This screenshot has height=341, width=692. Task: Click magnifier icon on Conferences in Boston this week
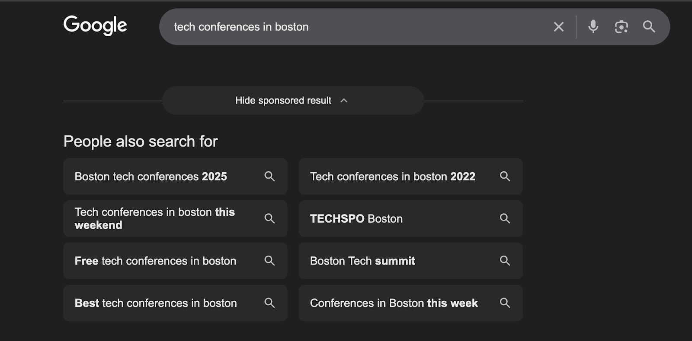coord(505,303)
